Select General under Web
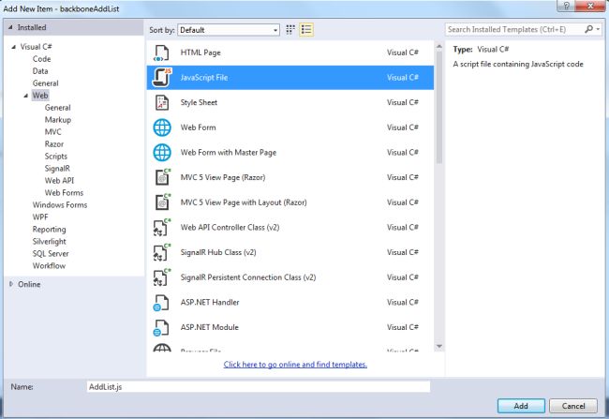 tap(57, 108)
